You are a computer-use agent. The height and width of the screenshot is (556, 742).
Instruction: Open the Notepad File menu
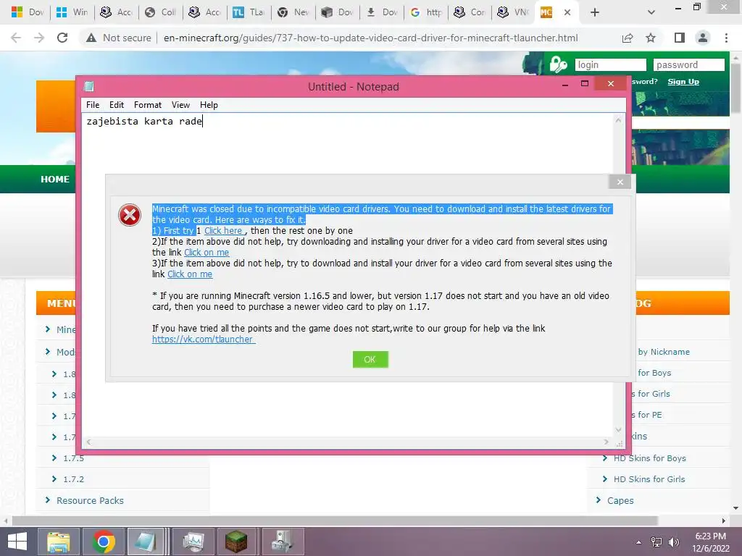[x=93, y=105]
